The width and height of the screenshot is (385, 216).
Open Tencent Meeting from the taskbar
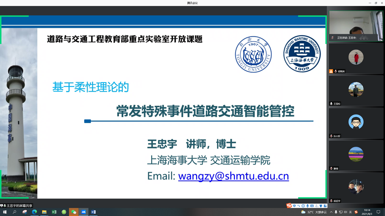pos(83,212)
